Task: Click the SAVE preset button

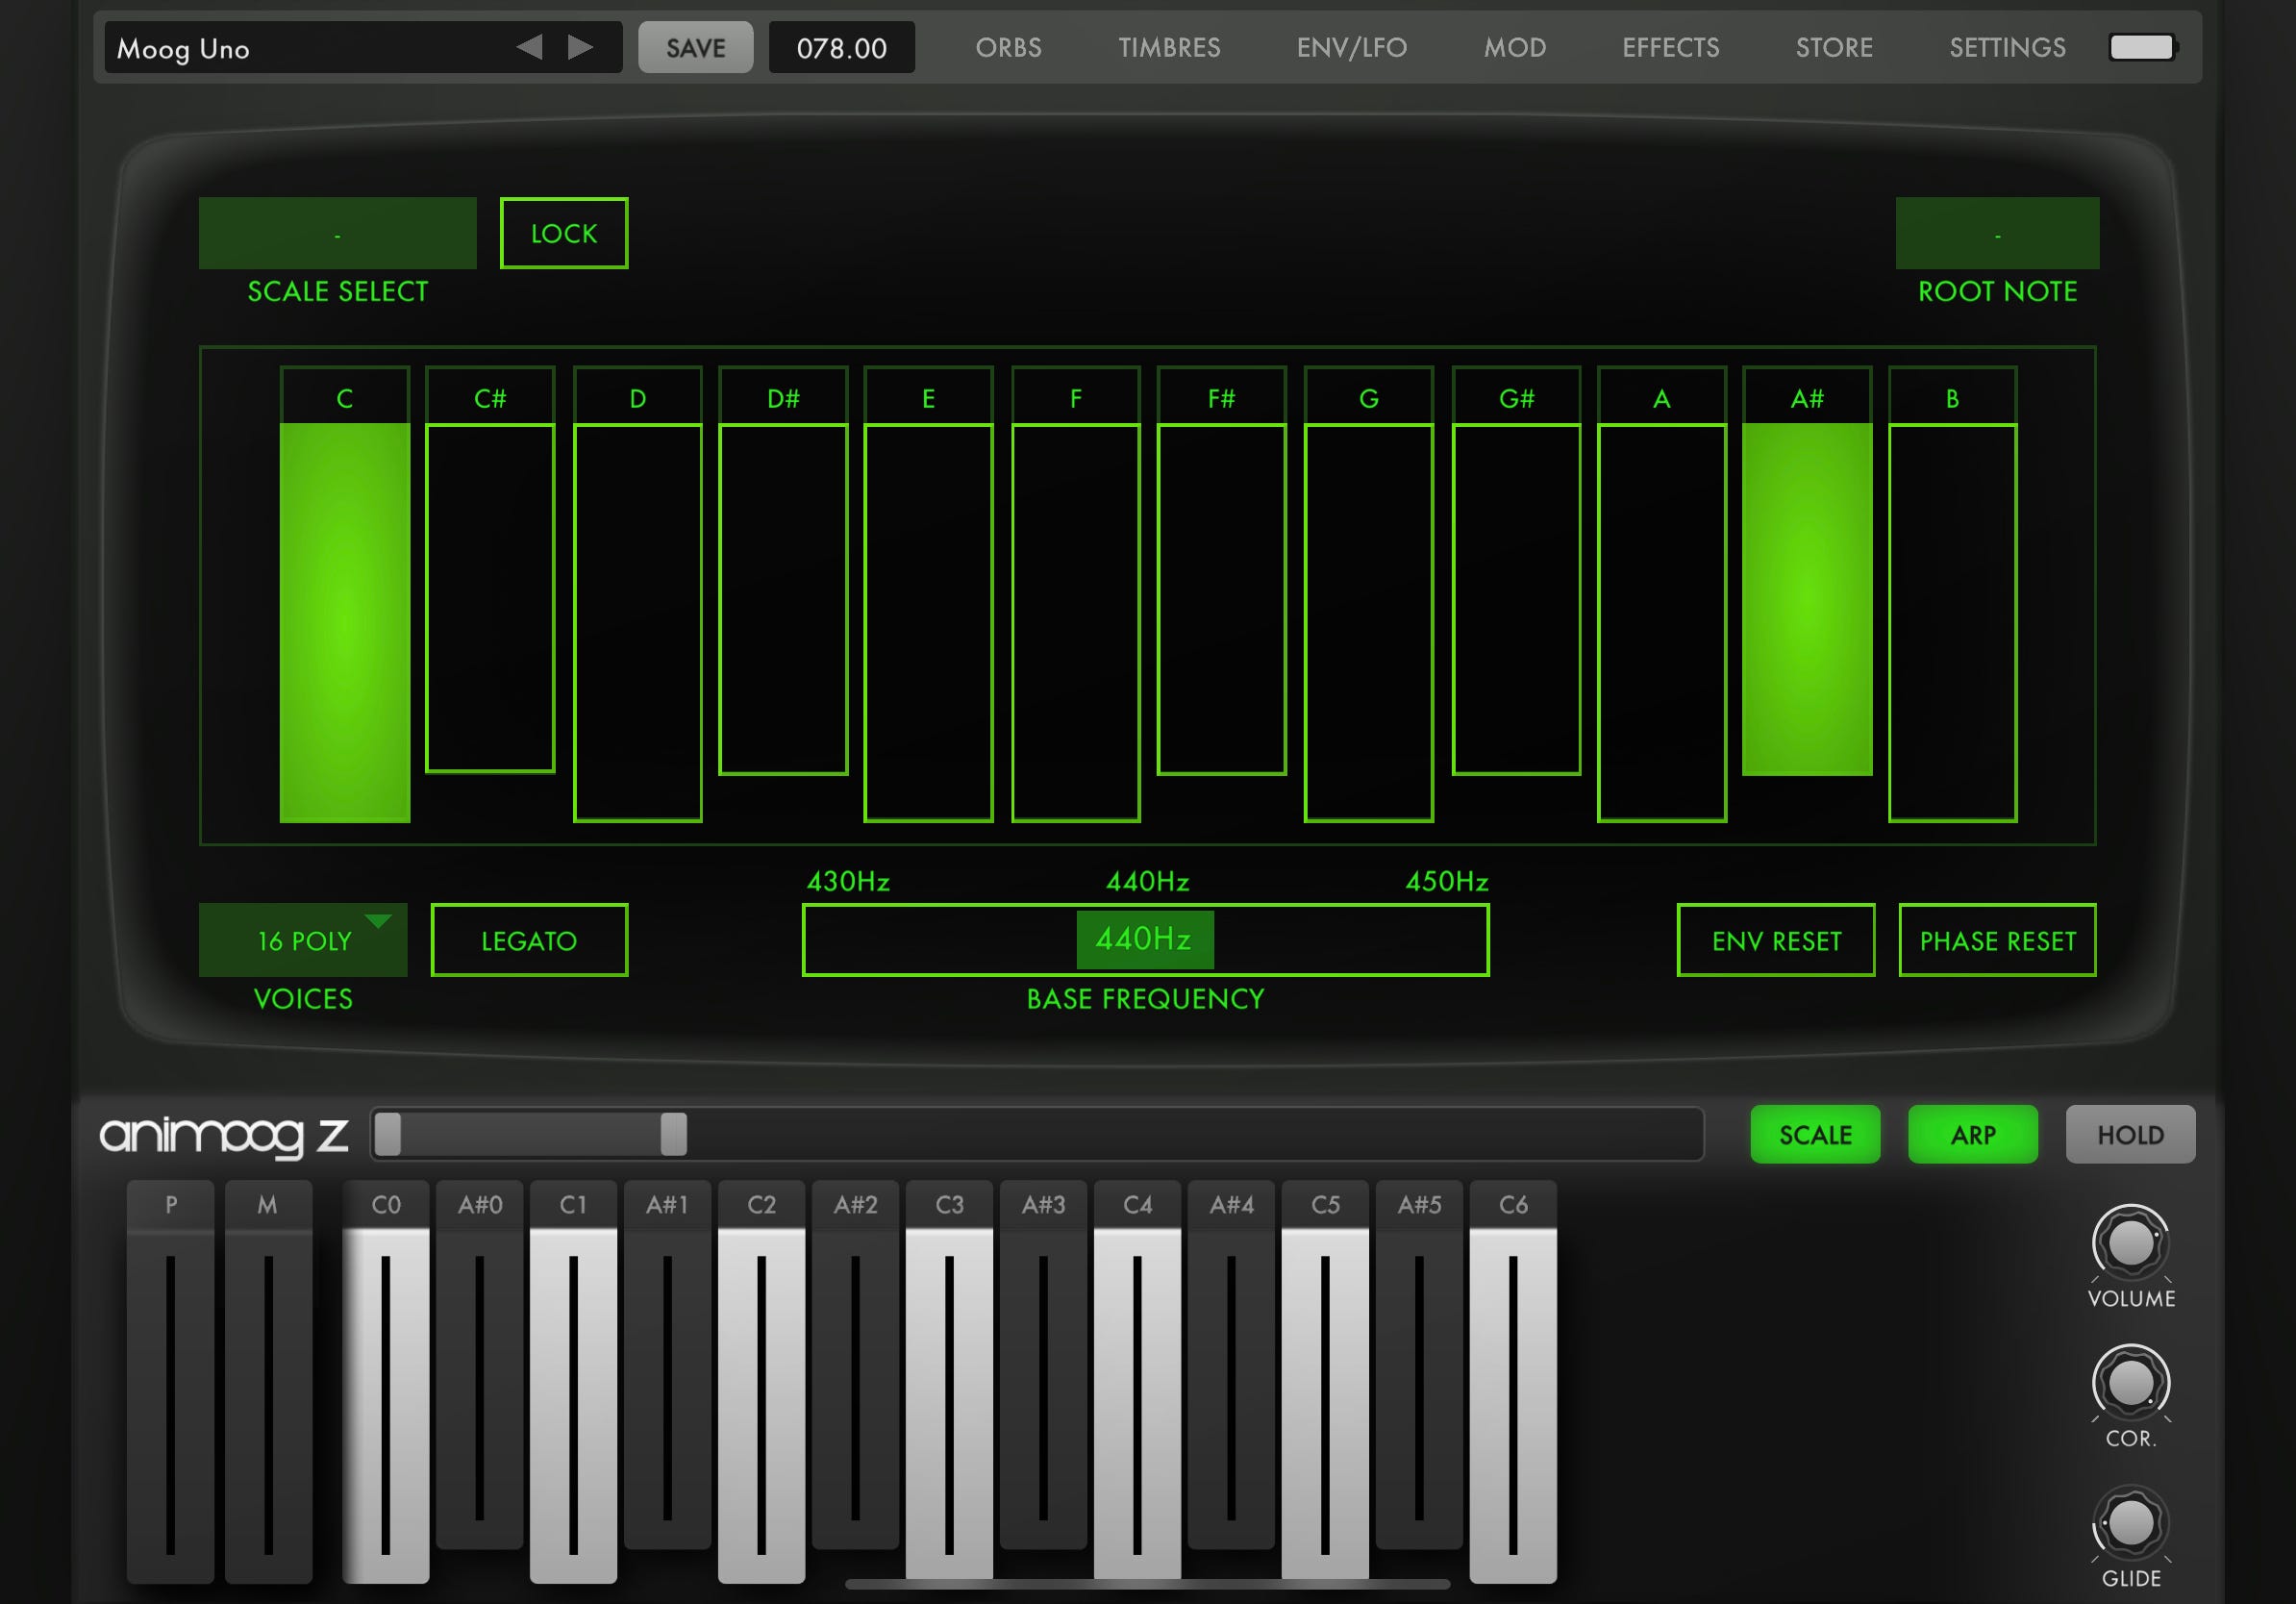Action: tap(696, 47)
